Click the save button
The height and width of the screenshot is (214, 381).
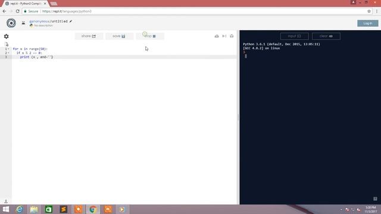[x=119, y=36]
